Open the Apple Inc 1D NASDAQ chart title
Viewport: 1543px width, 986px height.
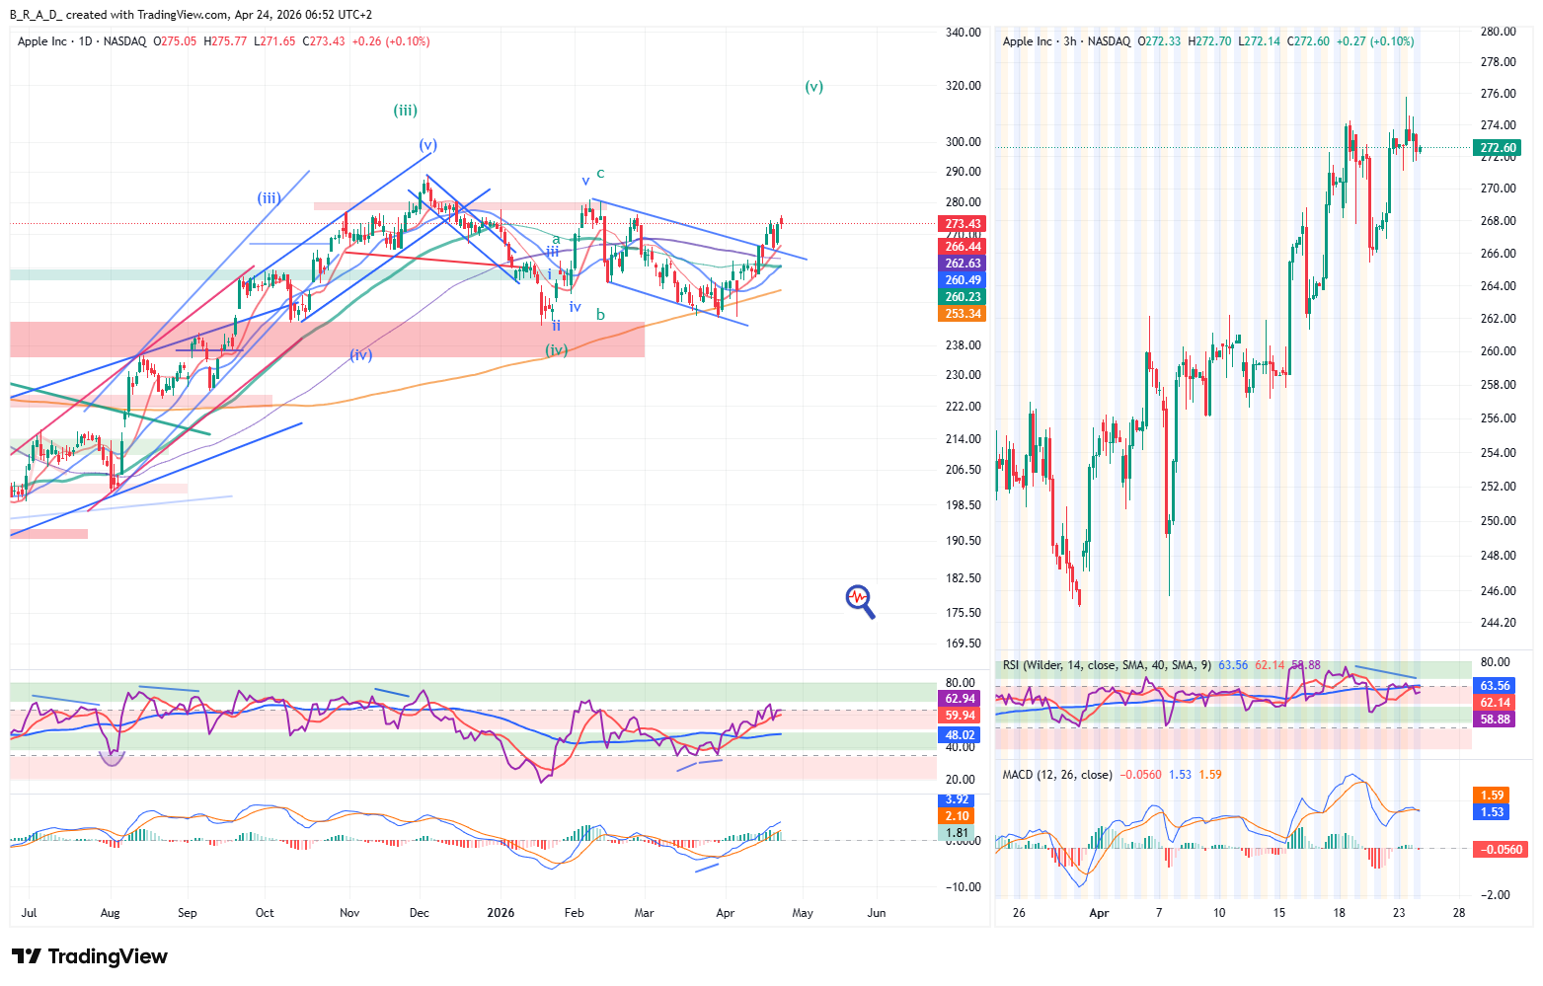(x=82, y=41)
